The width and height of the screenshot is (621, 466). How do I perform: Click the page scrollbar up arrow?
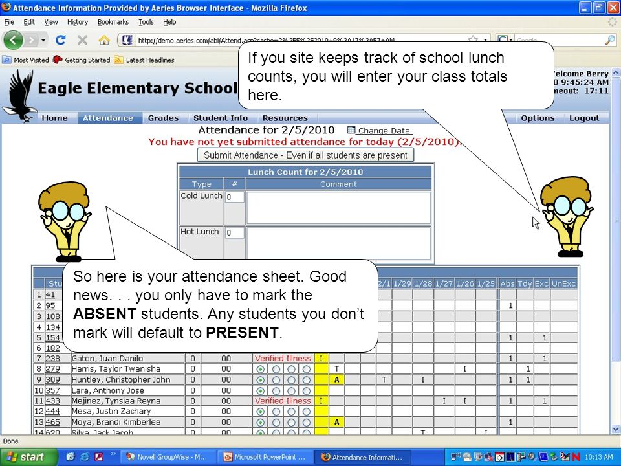point(615,72)
